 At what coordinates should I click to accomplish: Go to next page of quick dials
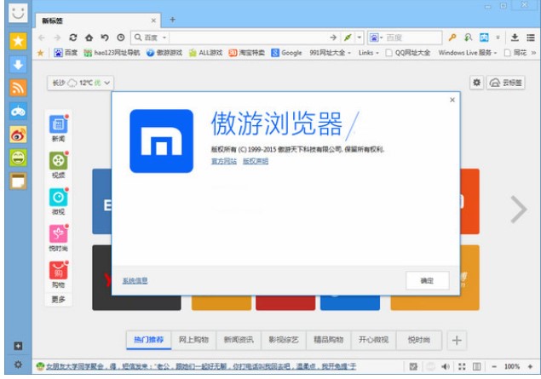pos(519,209)
